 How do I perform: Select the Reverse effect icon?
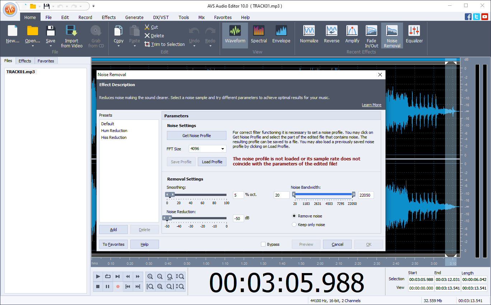click(332, 35)
